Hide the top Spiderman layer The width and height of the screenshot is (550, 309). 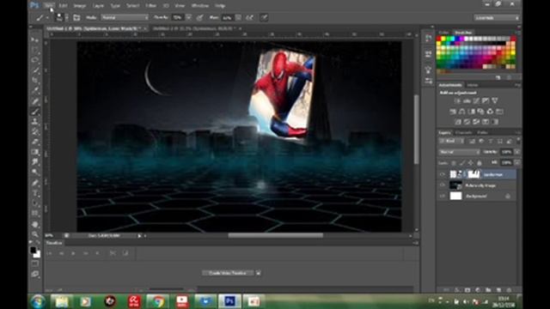[443, 174]
